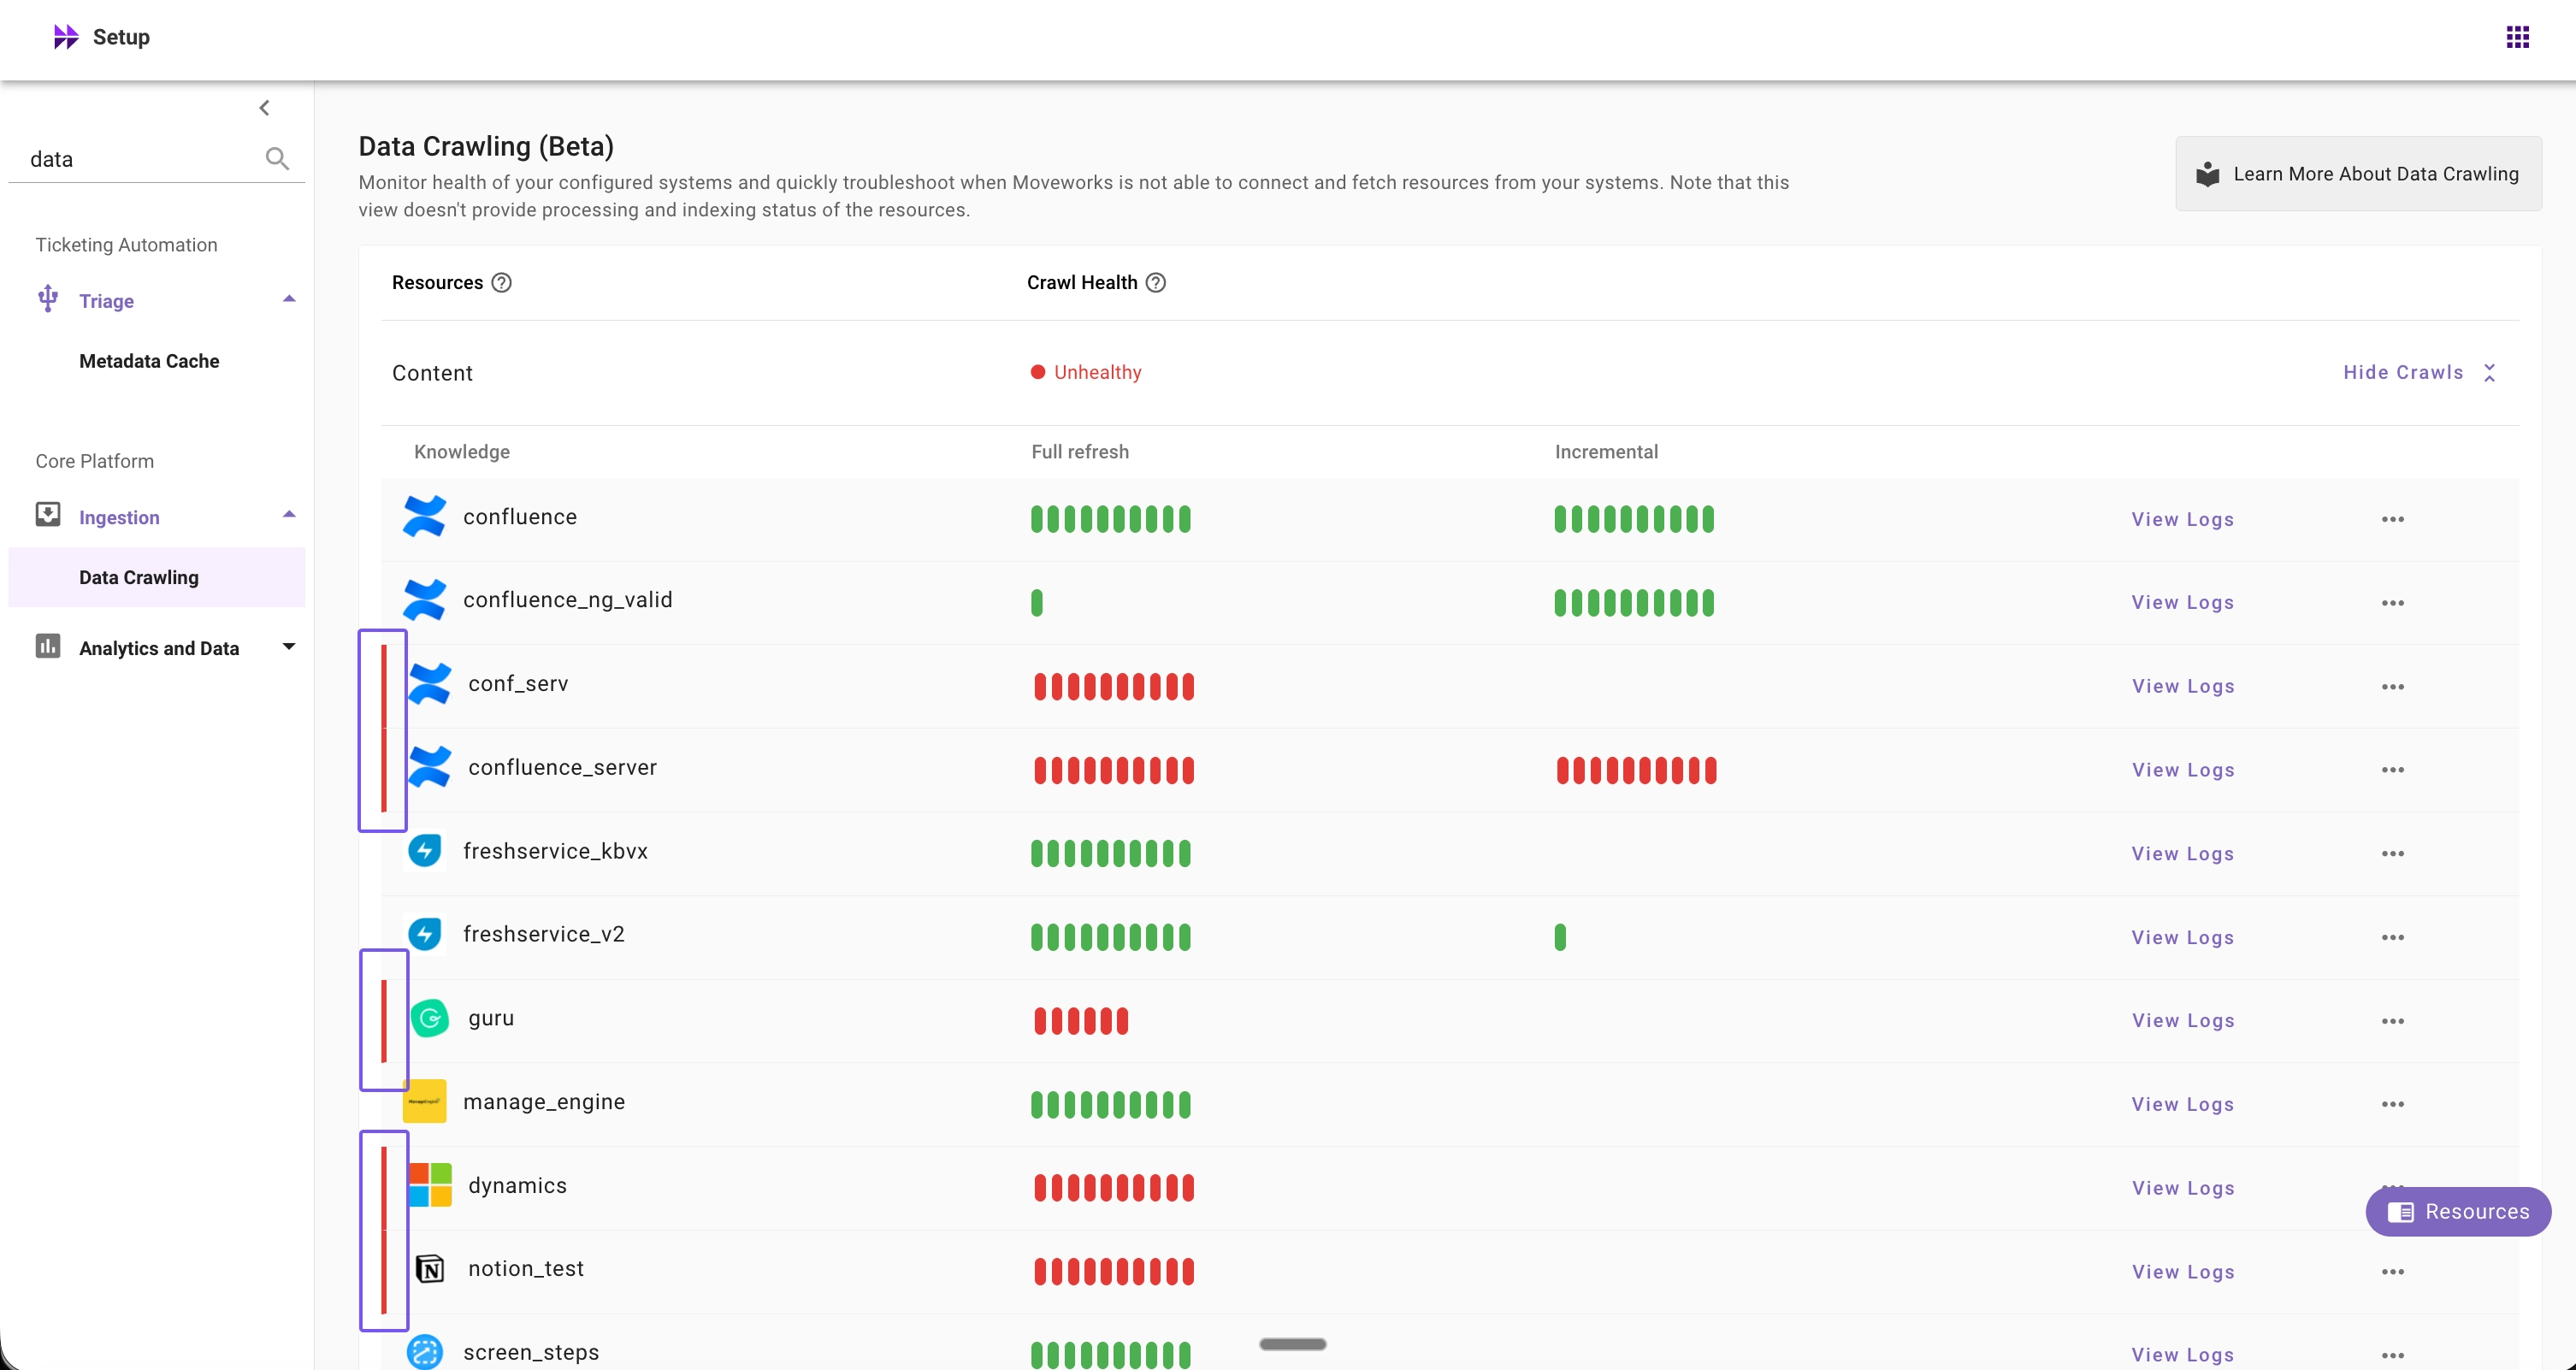
Task: Select Data Crawling in sidebar
Action: click(x=139, y=577)
